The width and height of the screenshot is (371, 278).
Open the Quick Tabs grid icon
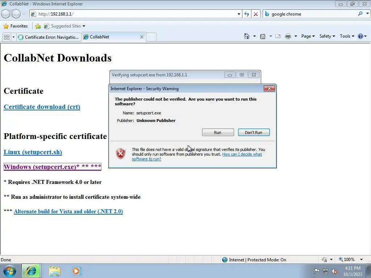(x=7, y=37)
